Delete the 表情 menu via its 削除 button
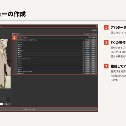The height and width of the screenshot is (126, 126). coord(94,37)
